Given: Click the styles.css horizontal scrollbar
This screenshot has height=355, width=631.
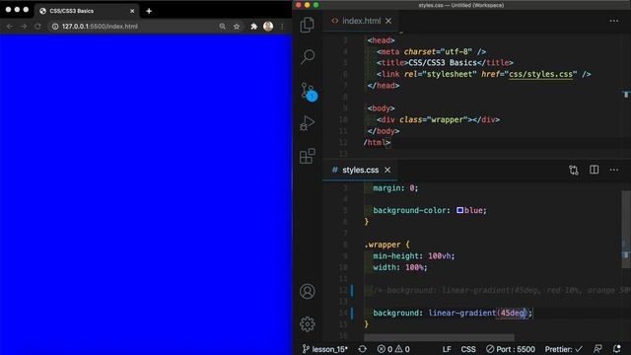Looking at the screenshot, I should pos(439,337).
